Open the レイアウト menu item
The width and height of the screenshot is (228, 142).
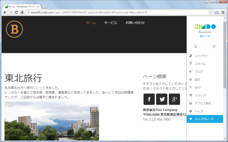205,56
